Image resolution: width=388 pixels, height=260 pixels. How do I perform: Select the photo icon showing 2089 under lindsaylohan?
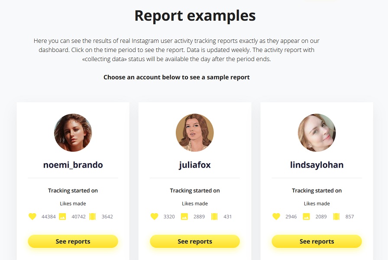point(307,216)
